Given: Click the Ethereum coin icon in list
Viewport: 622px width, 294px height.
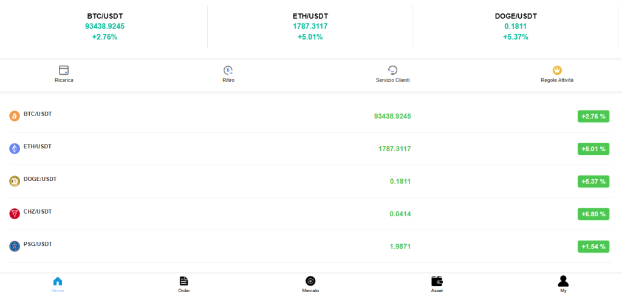Looking at the screenshot, I should [15, 149].
